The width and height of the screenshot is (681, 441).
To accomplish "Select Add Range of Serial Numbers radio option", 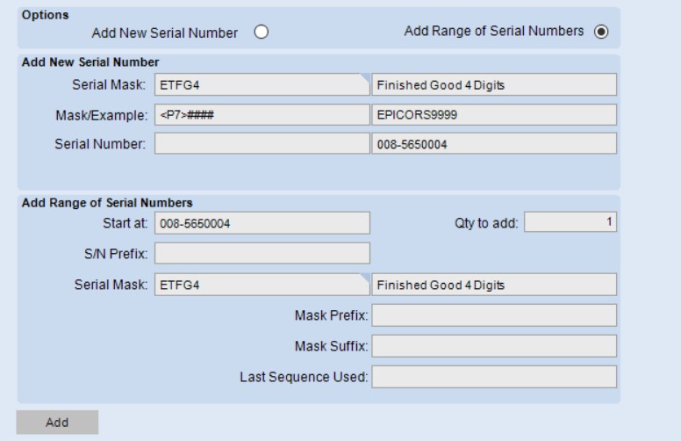I will tap(601, 32).
